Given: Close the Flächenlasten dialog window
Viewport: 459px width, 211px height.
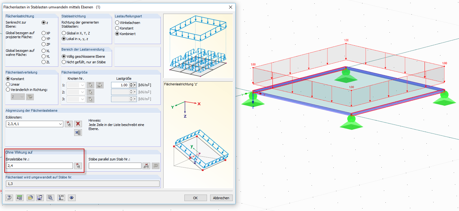Looking at the screenshot, I should [230, 7].
